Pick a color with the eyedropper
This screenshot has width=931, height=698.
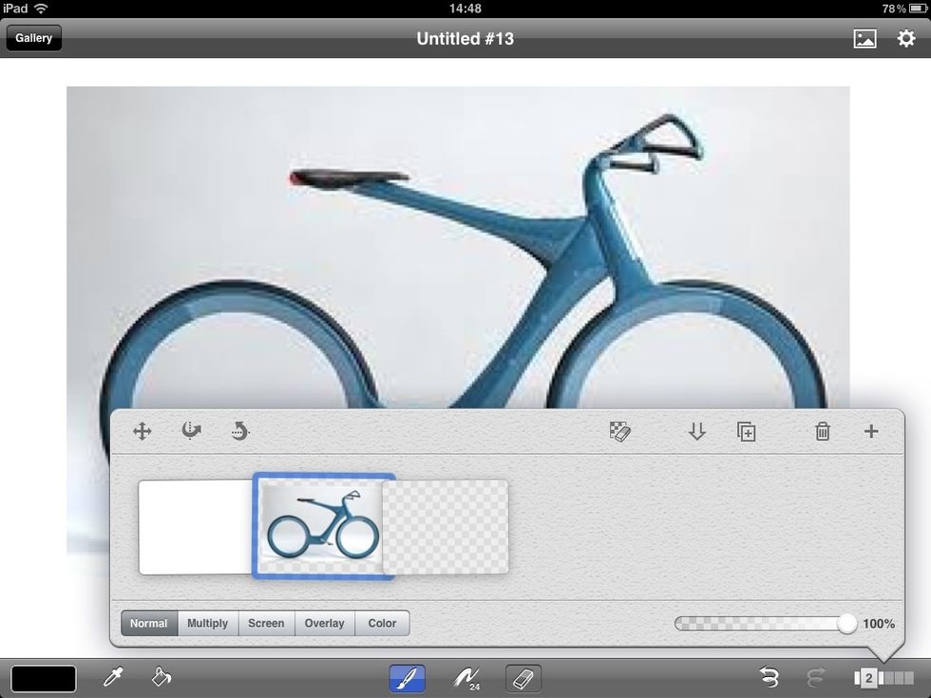point(115,678)
